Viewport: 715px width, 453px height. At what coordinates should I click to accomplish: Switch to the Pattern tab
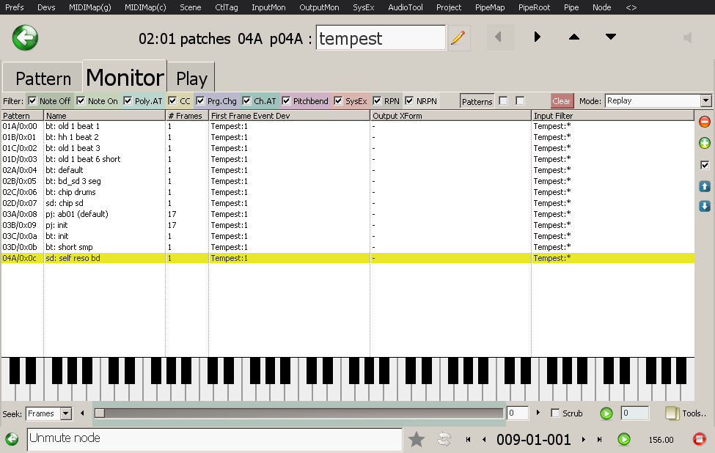(x=43, y=78)
